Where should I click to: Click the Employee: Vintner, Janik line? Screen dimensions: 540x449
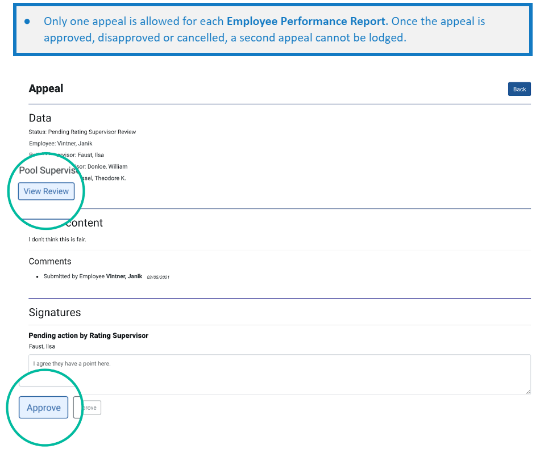click(x=61, y=144)
